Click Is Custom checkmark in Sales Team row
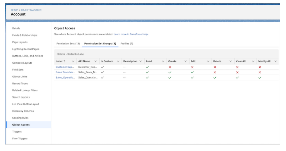Viewport: 286px width, 151px height. click(102, 73)
